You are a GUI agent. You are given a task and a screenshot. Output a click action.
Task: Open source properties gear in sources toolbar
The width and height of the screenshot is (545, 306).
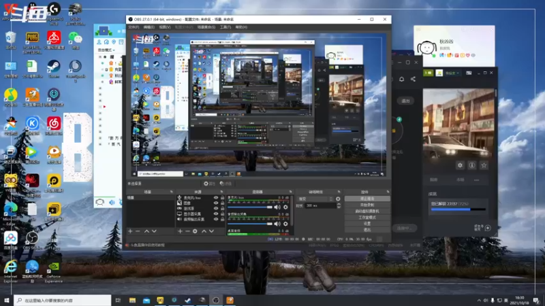(x=195, y=231)
